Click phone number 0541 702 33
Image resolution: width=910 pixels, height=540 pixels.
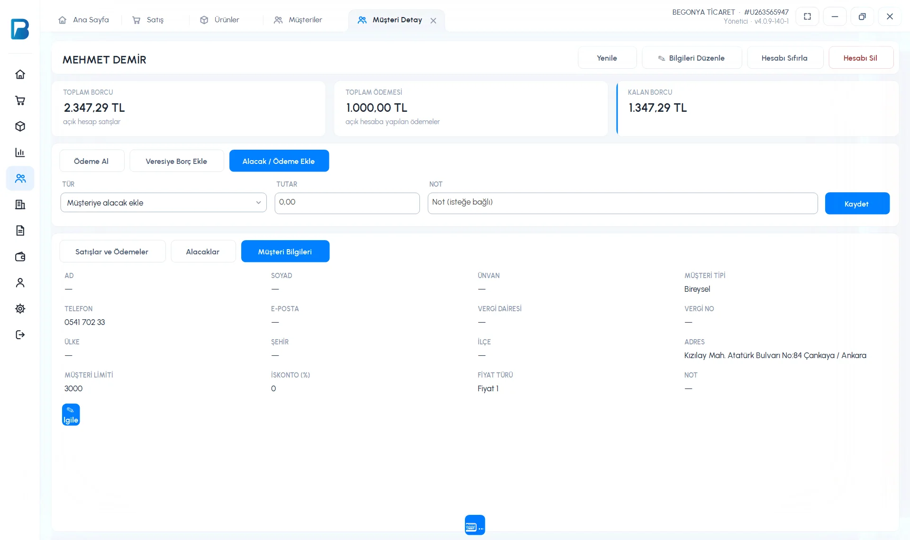pyautogui.click(x=85, y=322)
